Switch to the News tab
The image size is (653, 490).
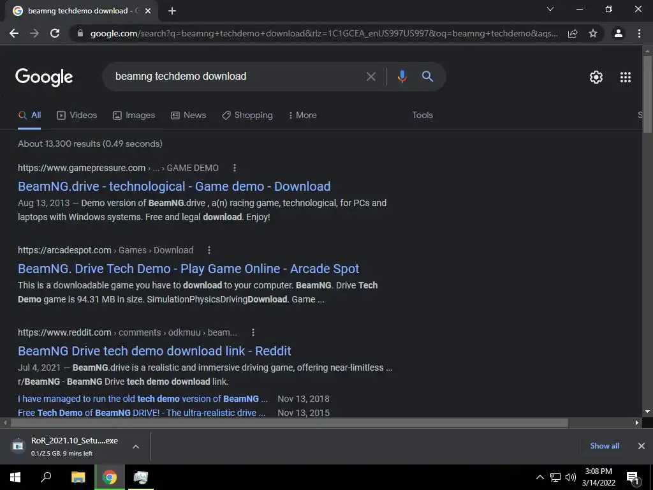[x=189, y=115]
